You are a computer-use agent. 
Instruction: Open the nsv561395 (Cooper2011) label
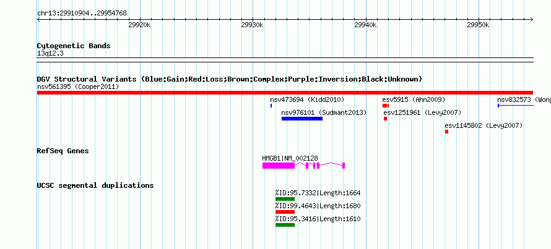(78, 87)
